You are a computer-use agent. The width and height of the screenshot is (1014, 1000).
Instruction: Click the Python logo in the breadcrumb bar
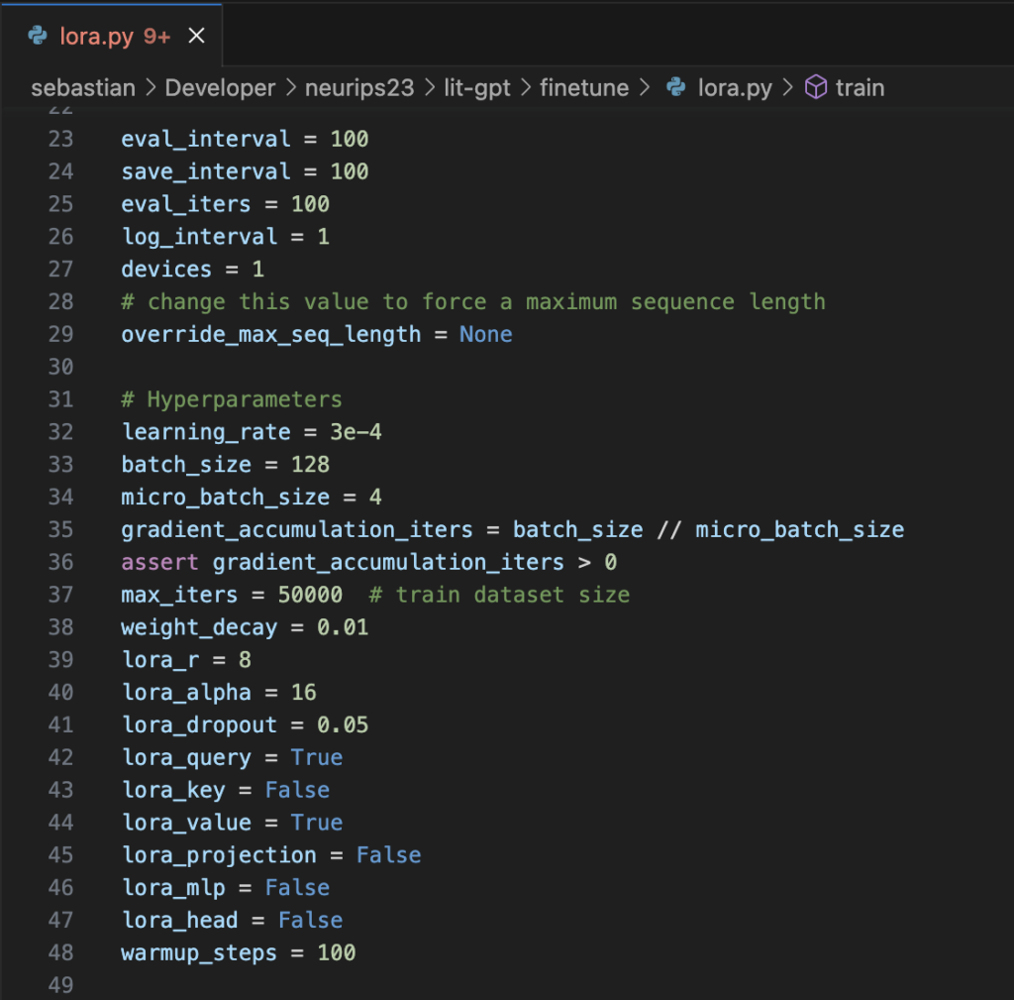point(675,87)
